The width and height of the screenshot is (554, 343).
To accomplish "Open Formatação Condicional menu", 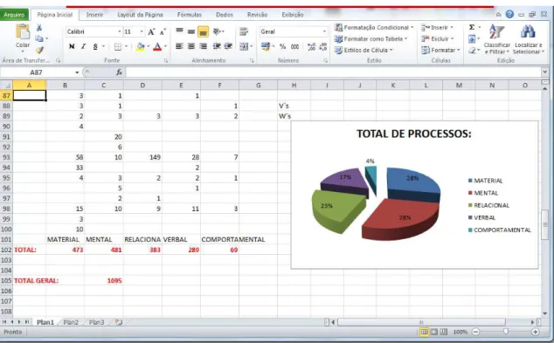I will click(374, 27).
